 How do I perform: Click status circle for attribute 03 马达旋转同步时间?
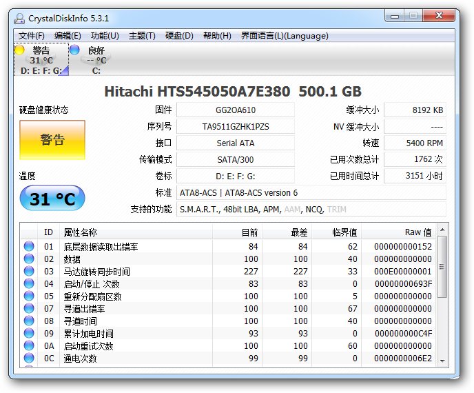coord(29,271)
